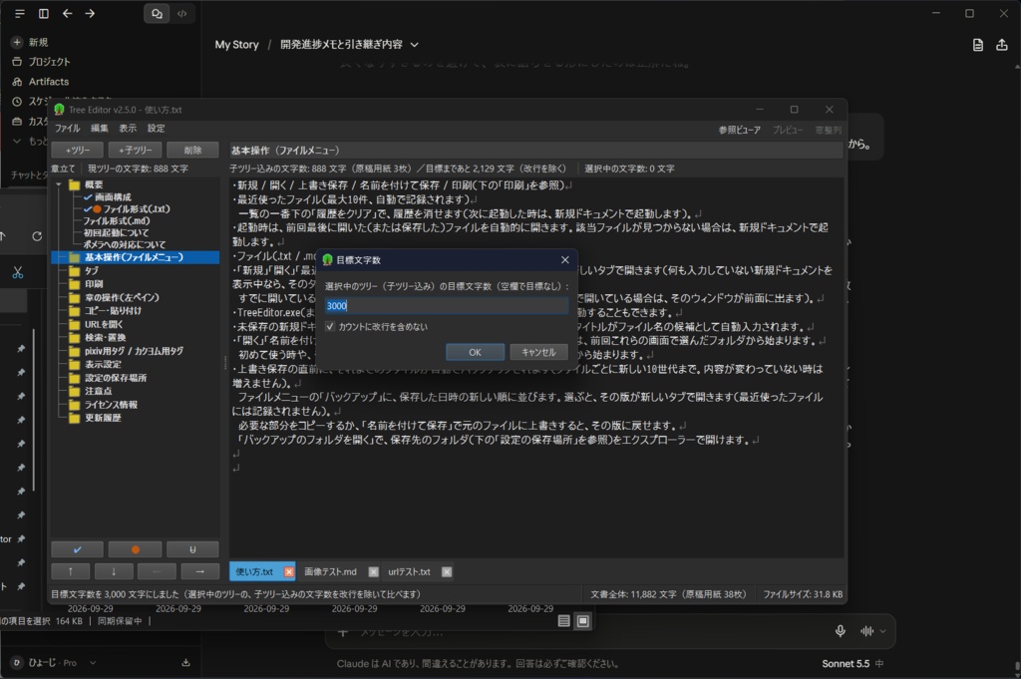Screen dimensions: 1021x679
Task: Select the ファイル形式(.md) tree item
Action: click(x=116, y=220)
